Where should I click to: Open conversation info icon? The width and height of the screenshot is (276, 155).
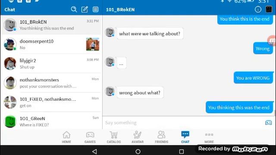258,9
